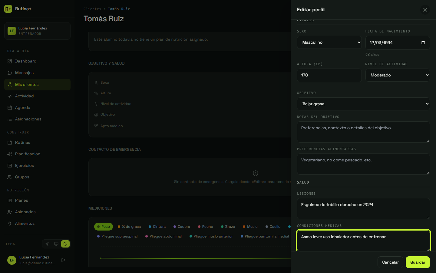The height and width of the screenshot is (273, 436).
Task: Open the Sexo dropdown showing Masculino
Action: click(x=329, y=42)
